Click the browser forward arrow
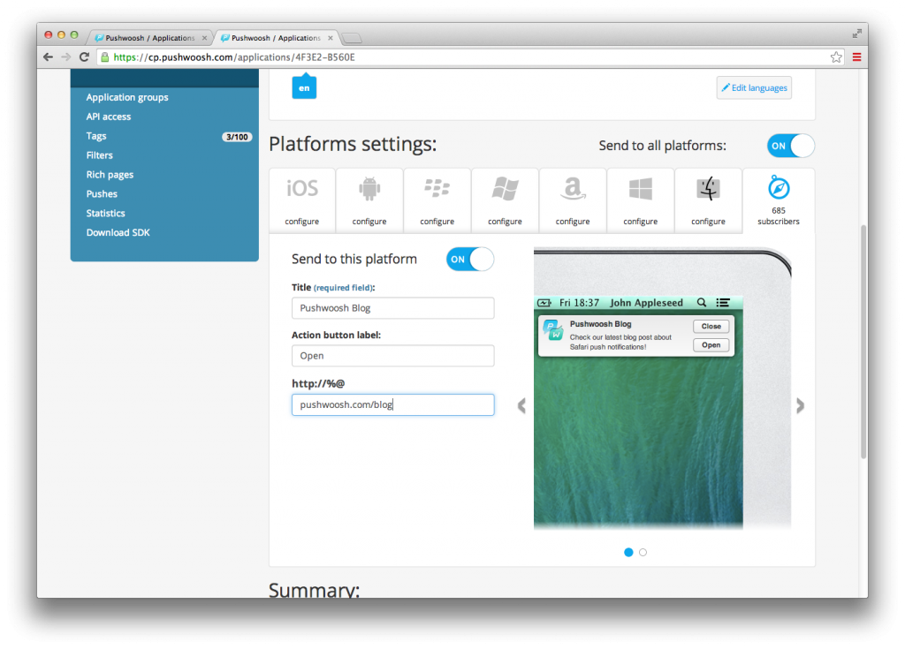The height and width of the screenshot is (649, 905). pyautogui.click(x=65, y=57)
